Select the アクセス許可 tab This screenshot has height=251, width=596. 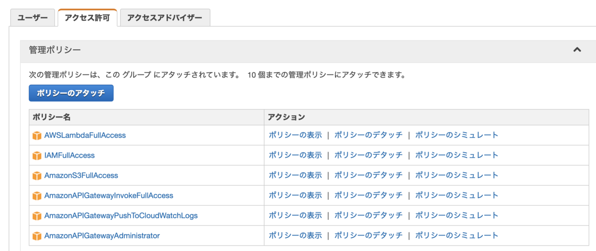pyautogui.click(x=87, y=18)
